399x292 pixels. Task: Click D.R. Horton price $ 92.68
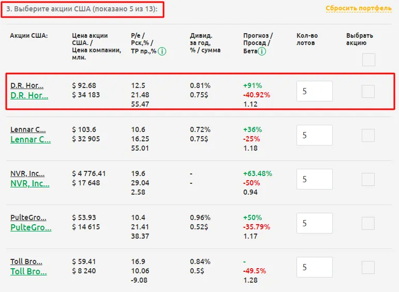click(84, 85)
